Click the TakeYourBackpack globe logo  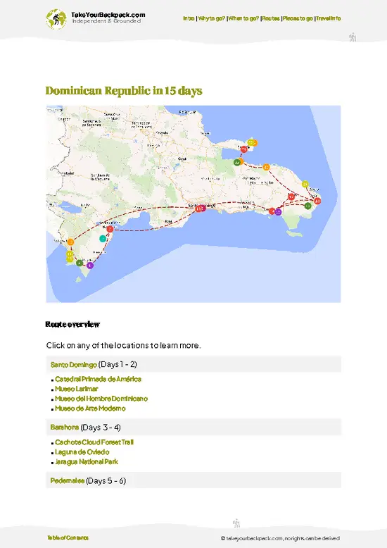[x=56, y=19]
